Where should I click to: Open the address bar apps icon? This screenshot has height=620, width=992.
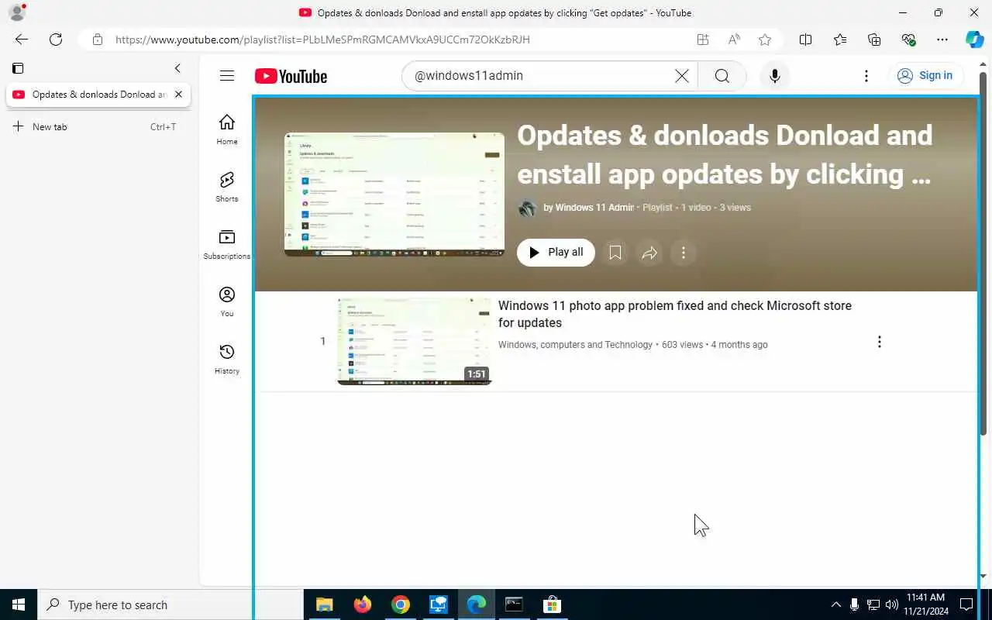(703, 40)
